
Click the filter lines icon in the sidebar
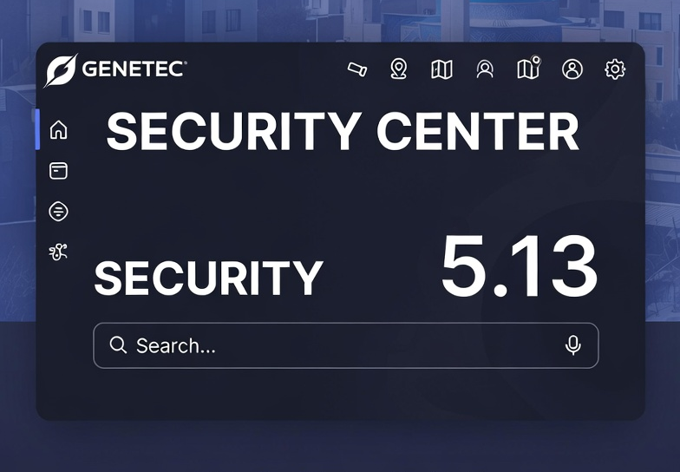pos(58,211)
